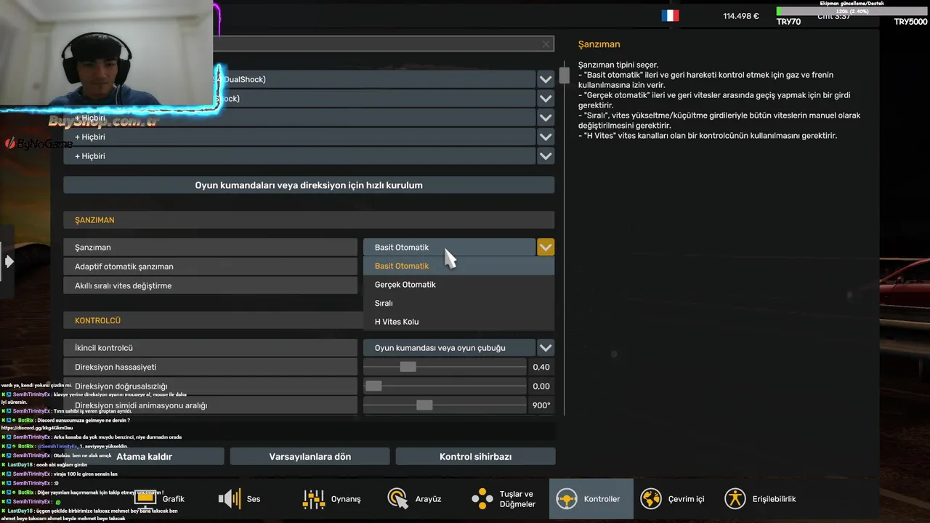Select Gerçek Otomatik transmission option
The height and width of the screenshot is (523, 930).
[458, 285]
